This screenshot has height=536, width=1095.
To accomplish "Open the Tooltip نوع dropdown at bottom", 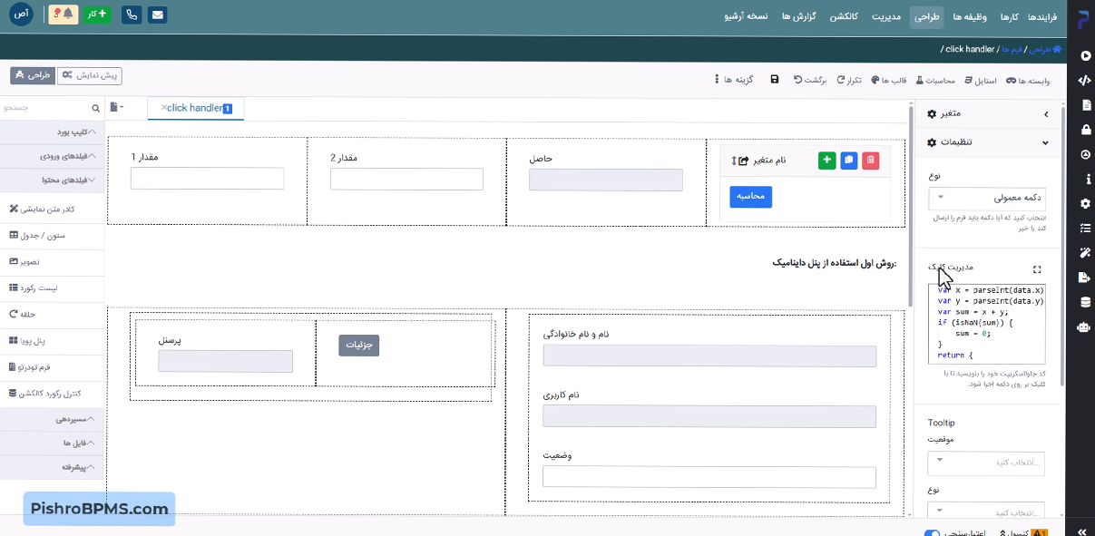I will pyautogui.click(x=987, y=511).
